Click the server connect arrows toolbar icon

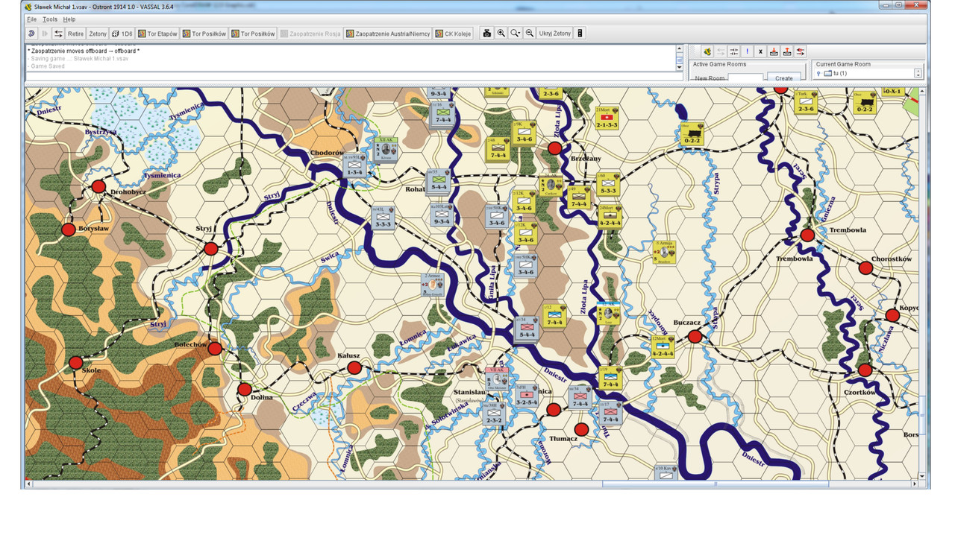tap(58, 34)
